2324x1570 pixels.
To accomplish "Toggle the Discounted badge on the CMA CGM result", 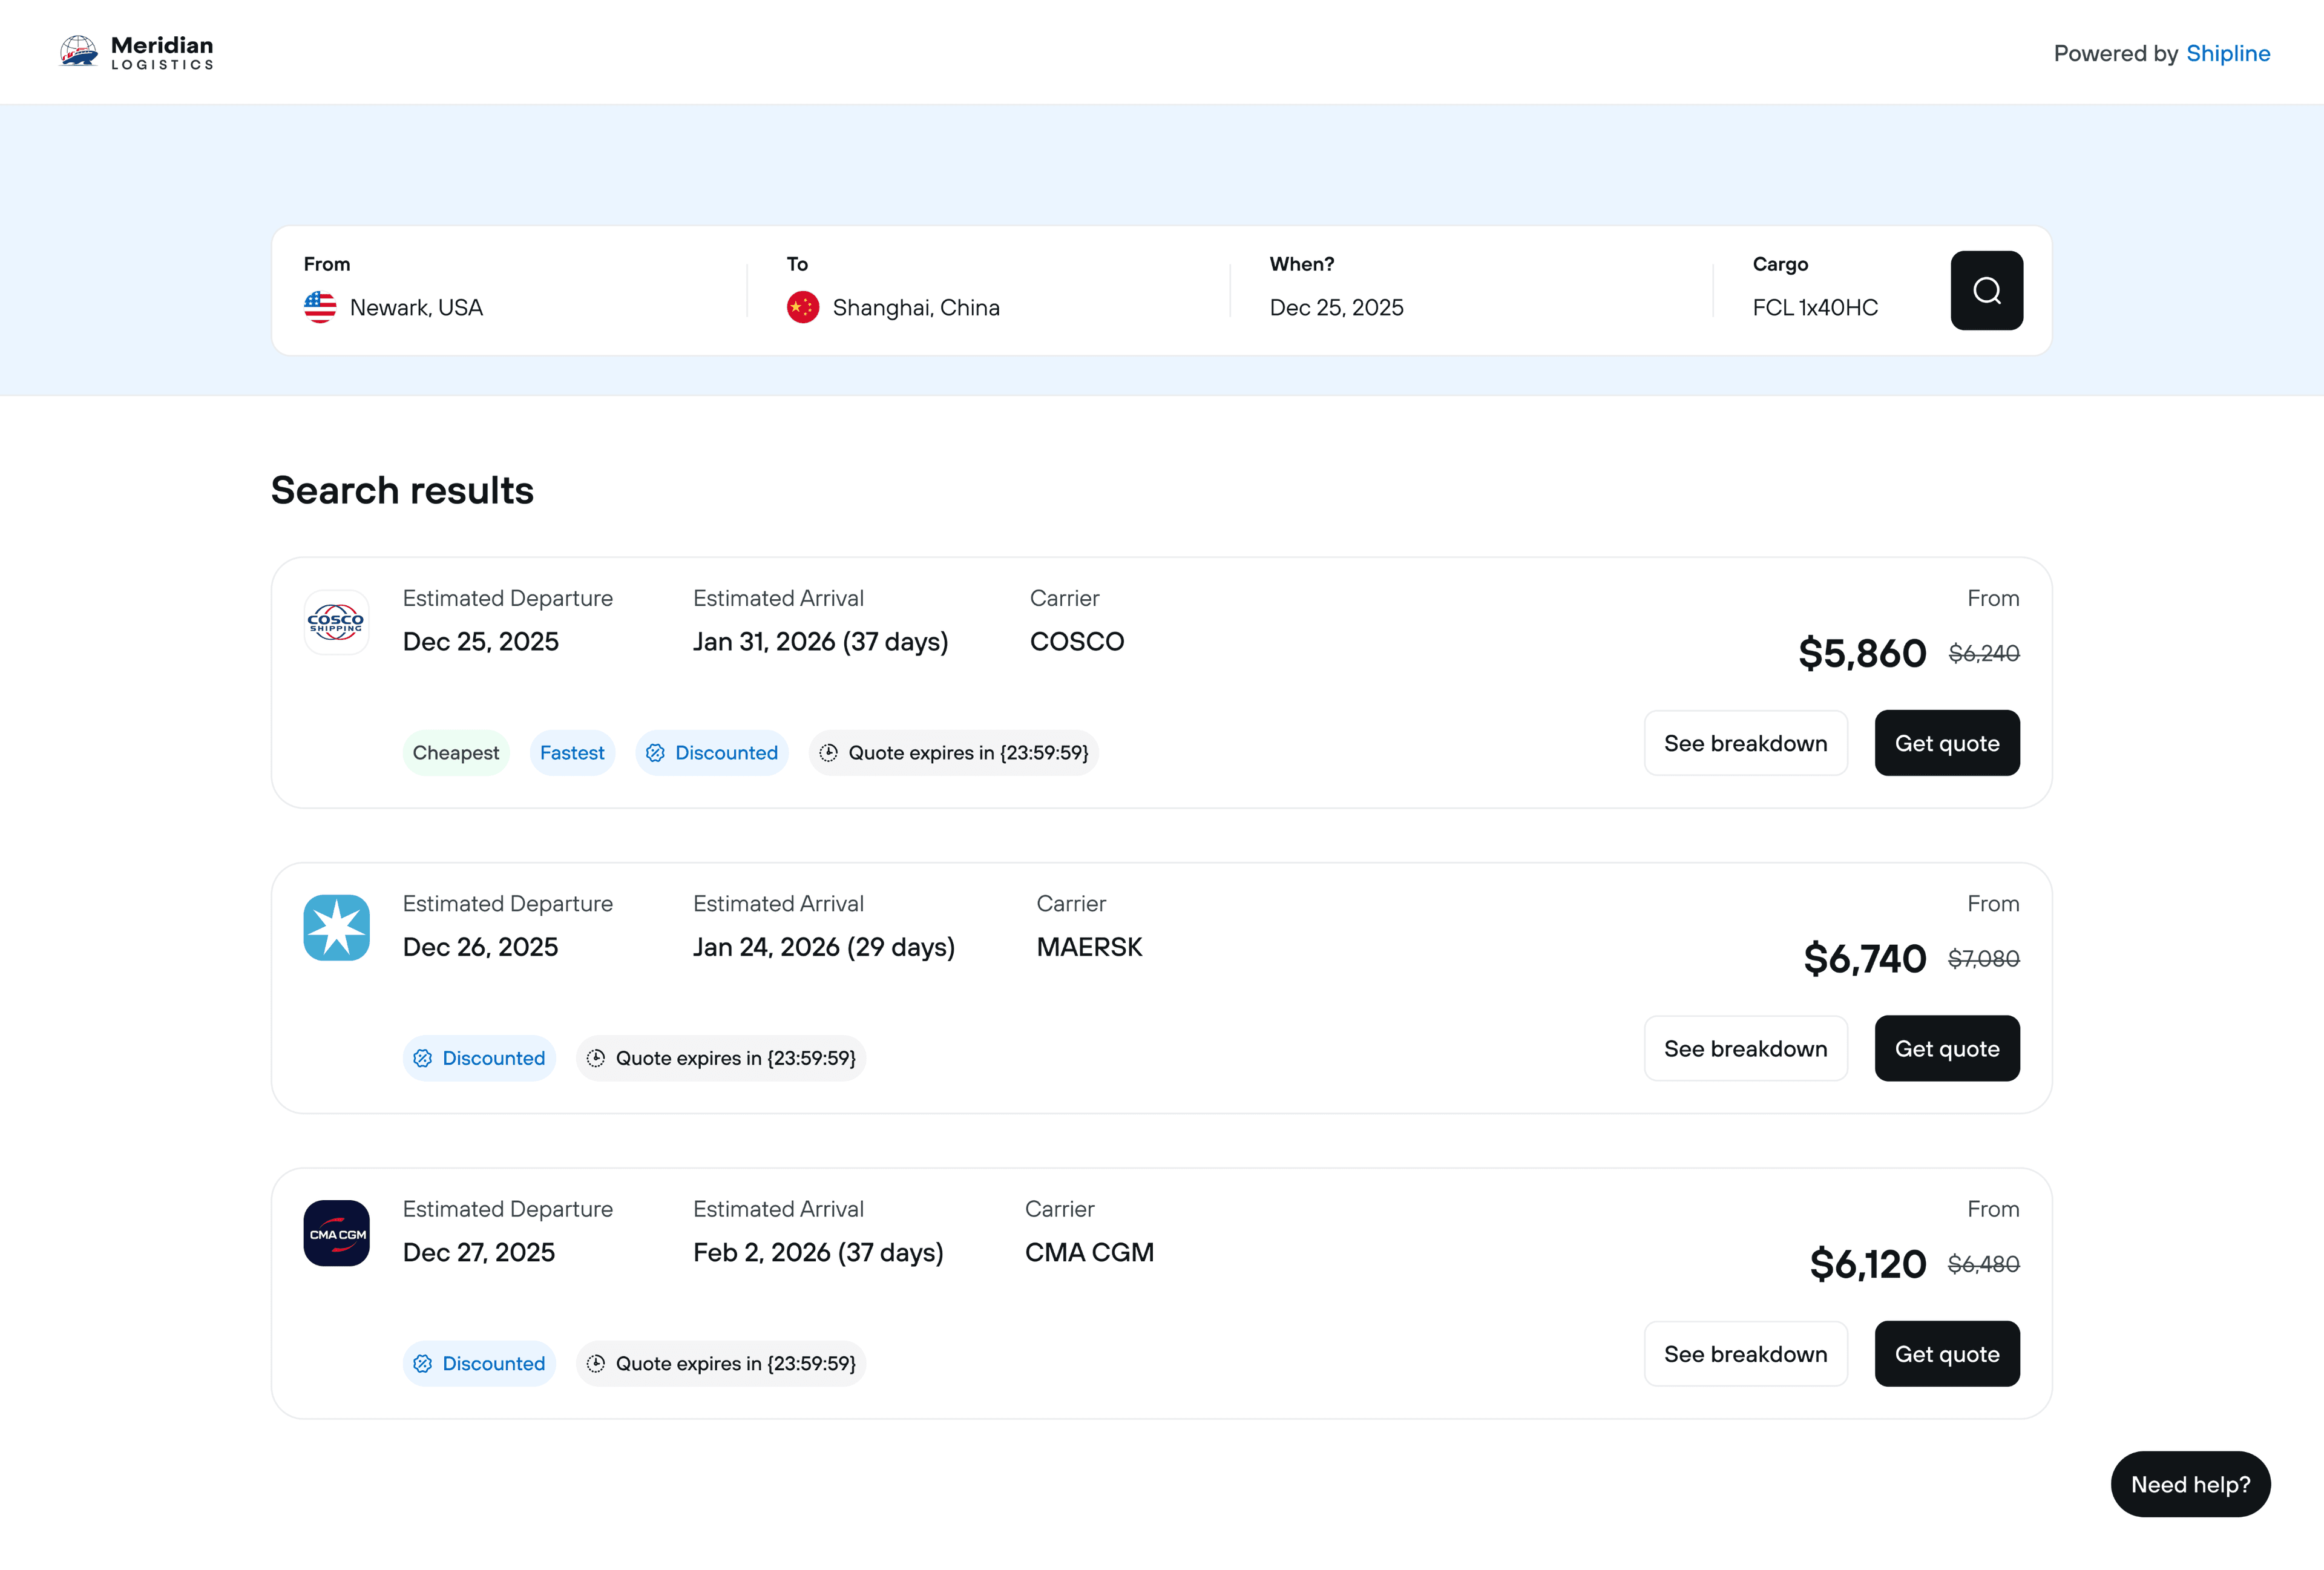I will point(479,1363).
